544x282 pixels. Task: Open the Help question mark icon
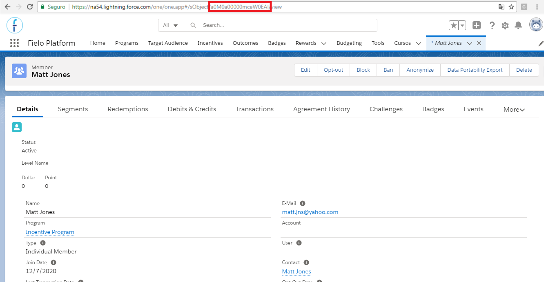492,25
